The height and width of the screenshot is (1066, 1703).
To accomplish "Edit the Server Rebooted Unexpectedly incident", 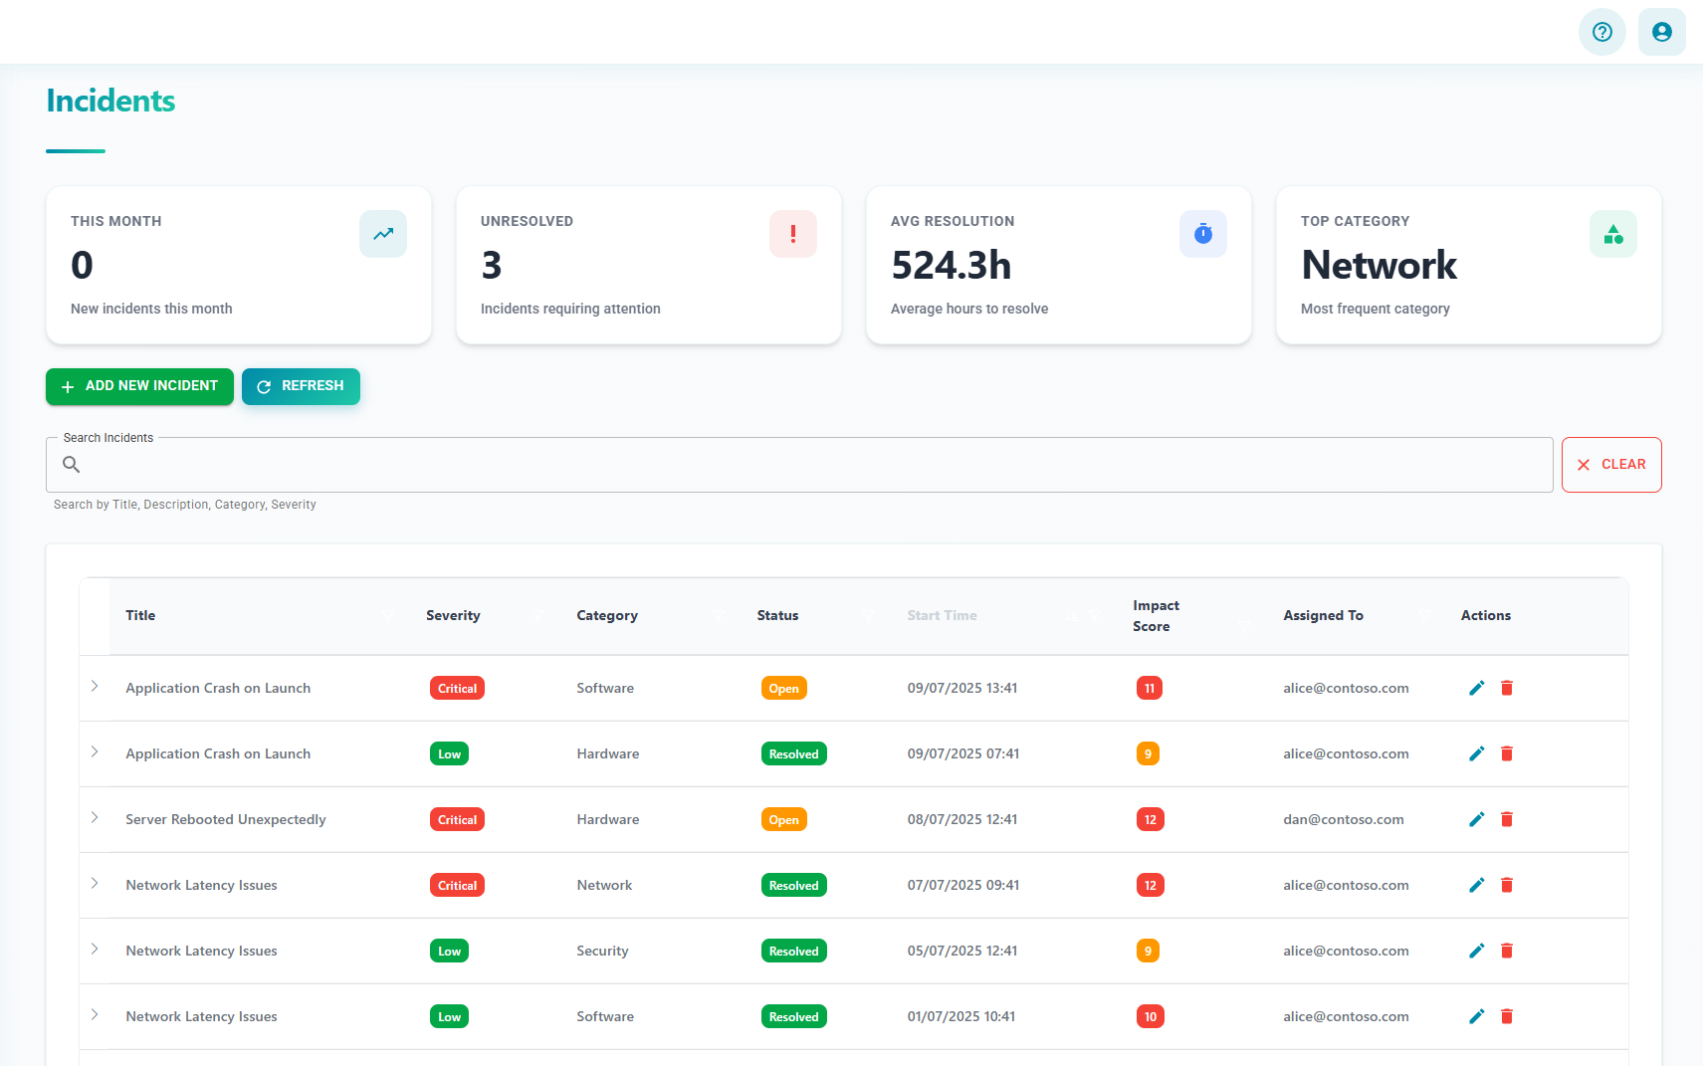I will pos(1476,819).
